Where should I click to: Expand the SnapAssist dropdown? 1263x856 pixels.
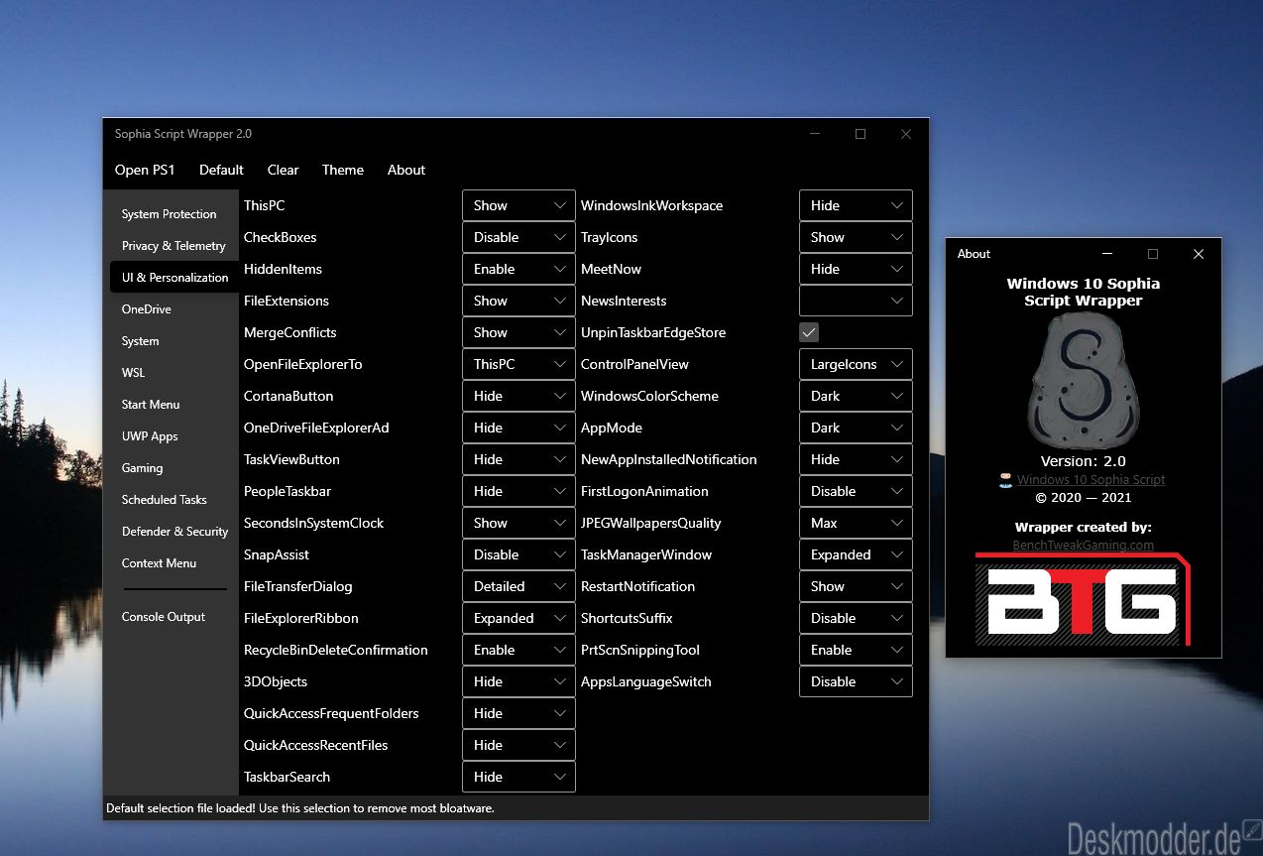518,554
